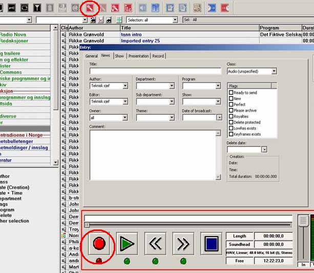Open the 'Selection: all' dropdown
Screen dimensions: 314x273
175,20
